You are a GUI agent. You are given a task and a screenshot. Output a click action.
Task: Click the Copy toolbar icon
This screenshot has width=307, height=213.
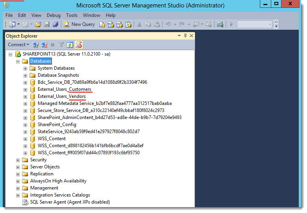[148, 24]
